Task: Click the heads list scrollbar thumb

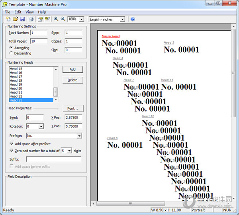Action: point(56,92)
